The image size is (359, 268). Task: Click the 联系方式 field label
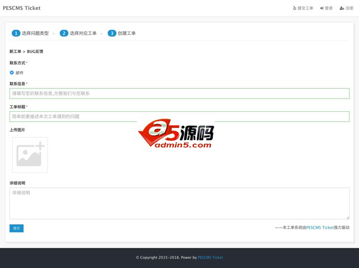click(x=18, y=63)
